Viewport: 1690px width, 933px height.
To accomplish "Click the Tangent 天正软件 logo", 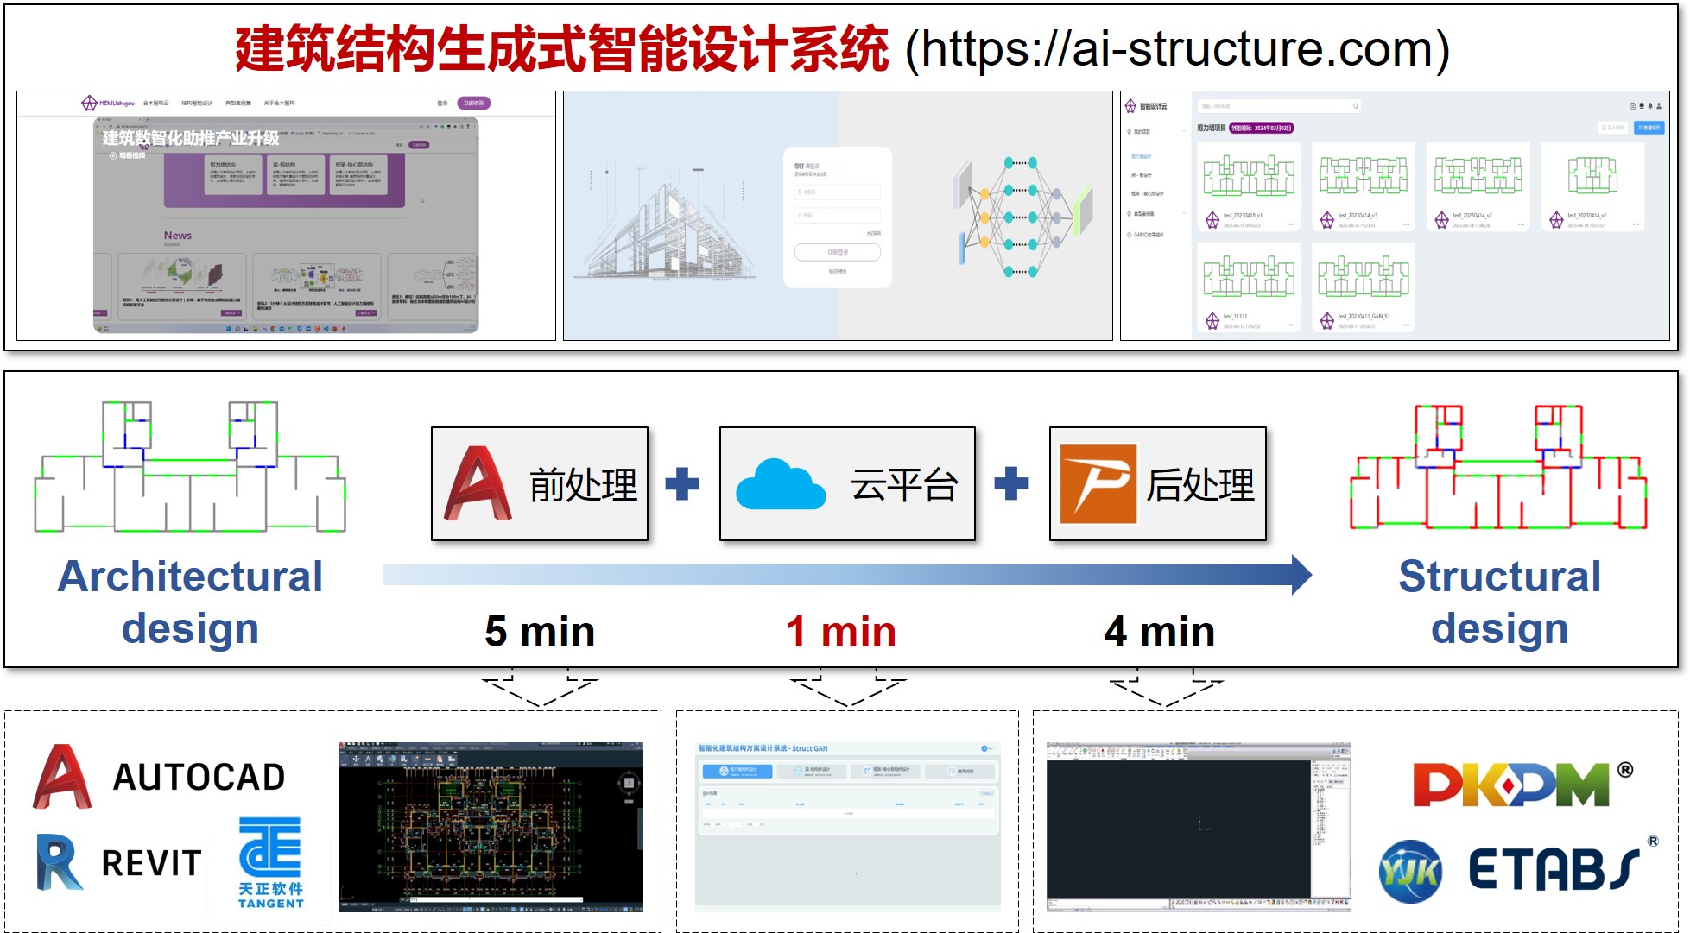I will click(270, 863).
